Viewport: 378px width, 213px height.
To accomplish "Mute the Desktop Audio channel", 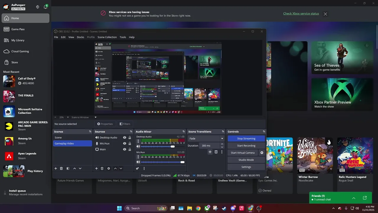I will pyautogui.click(x=138, y=146).
